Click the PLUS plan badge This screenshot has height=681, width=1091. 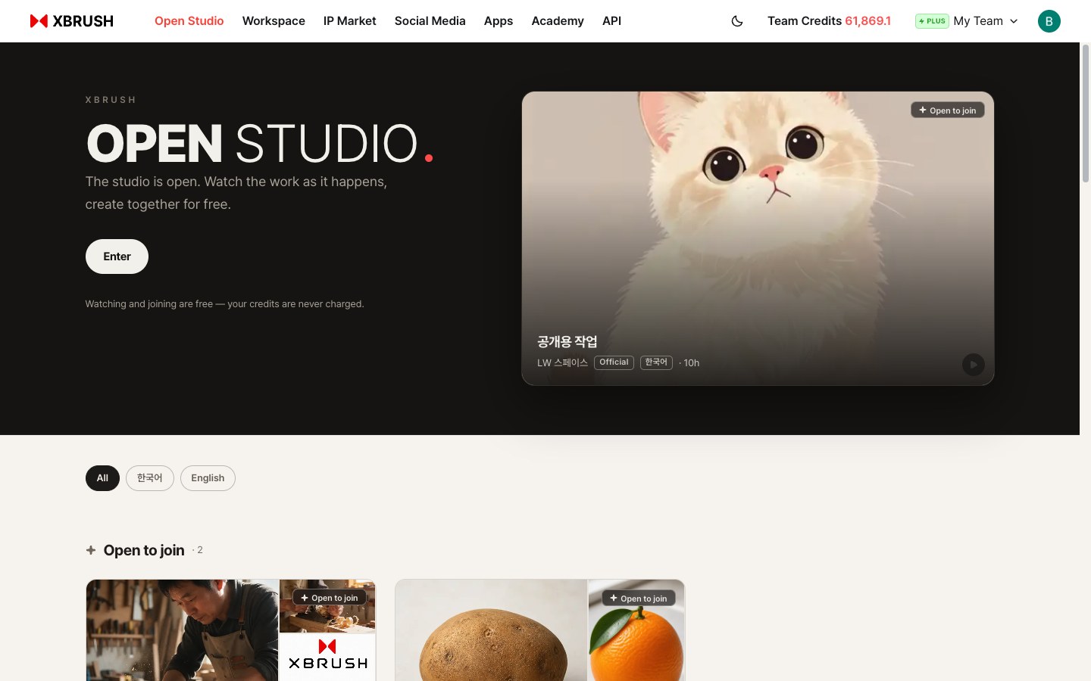click(932, 21)
